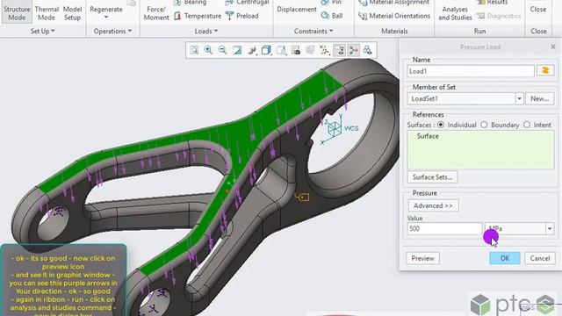This screenshot has width=562, height=316.
Task: Click the Repaint icon in graphics toolbar
Action: [x=237, y=50]
